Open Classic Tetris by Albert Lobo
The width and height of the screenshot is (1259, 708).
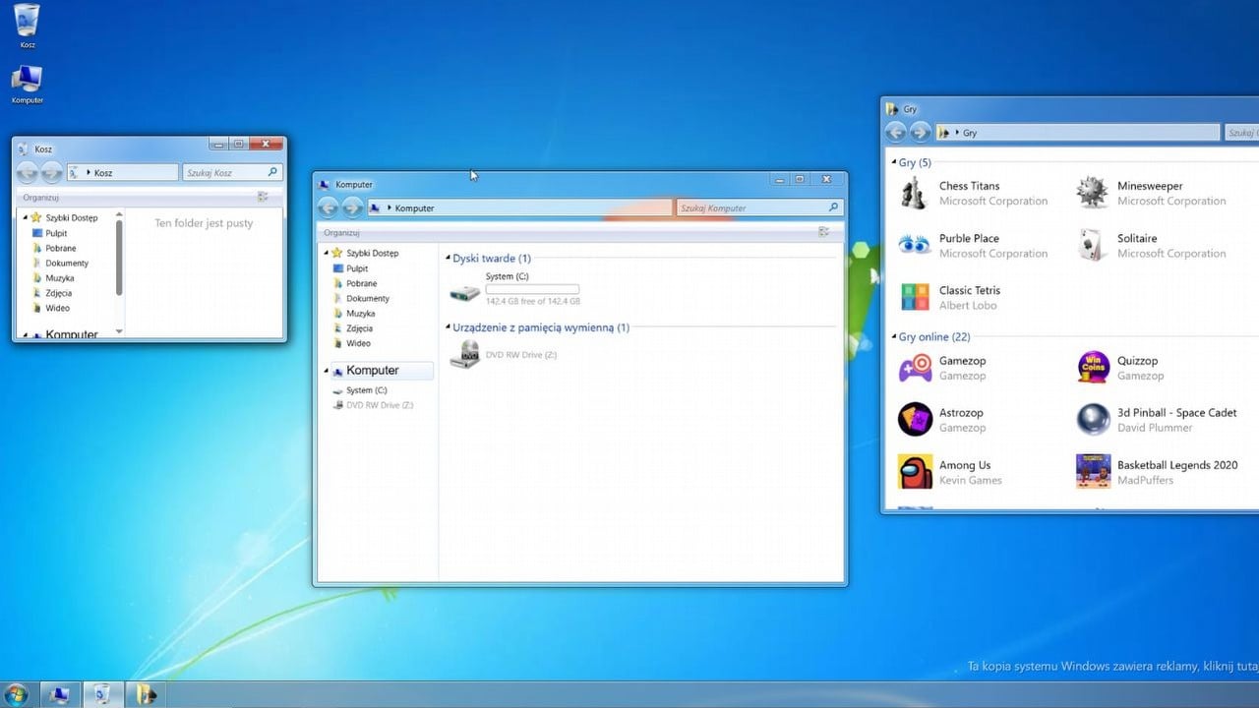point(972,290)
